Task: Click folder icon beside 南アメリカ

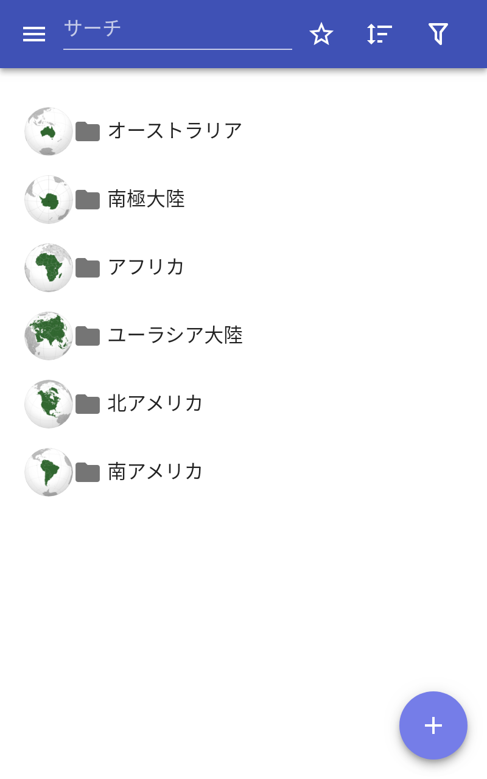Action: 88,472
